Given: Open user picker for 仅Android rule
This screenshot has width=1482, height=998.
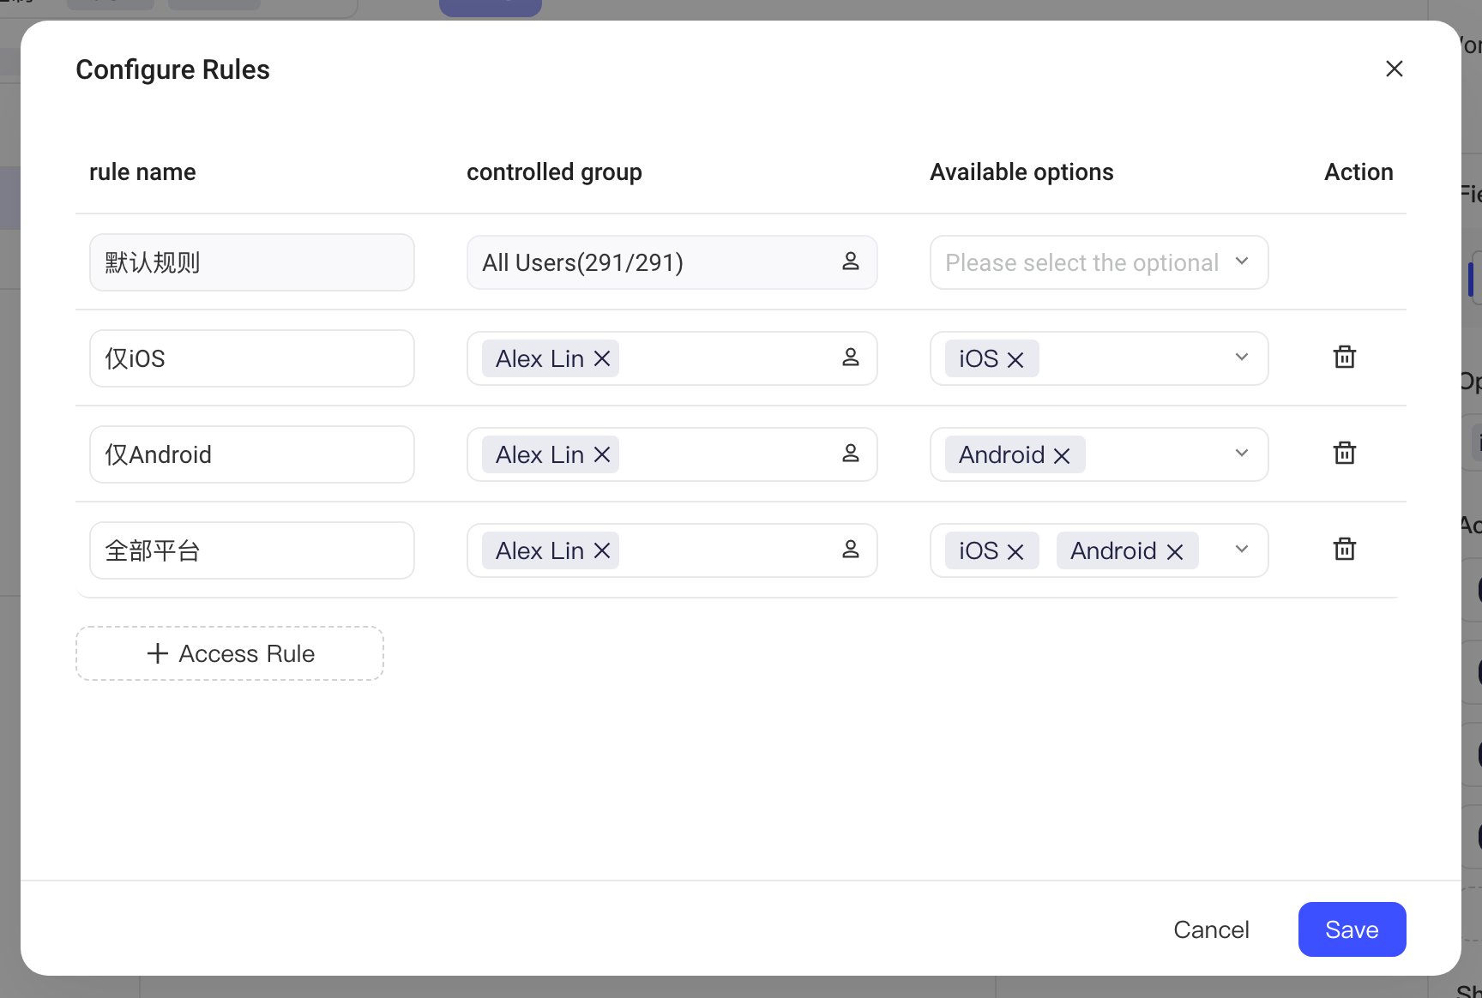Looking at the screenshot, I should [851, 454].
